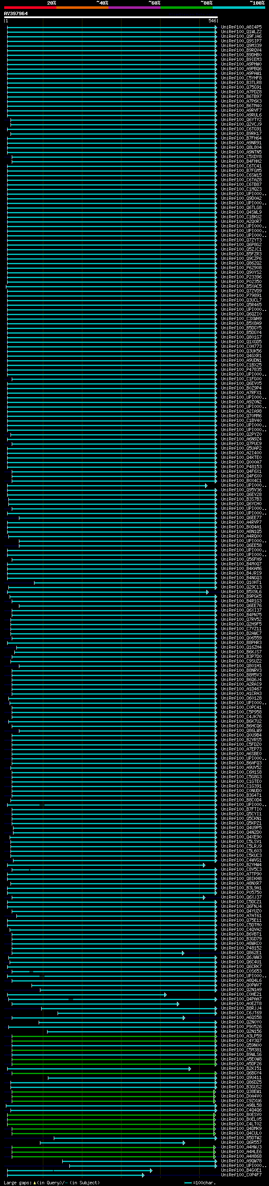Choose hit UniRef100_B5DGY5
This screenshot has width=269, height=1186.
(x=241, y=328)
